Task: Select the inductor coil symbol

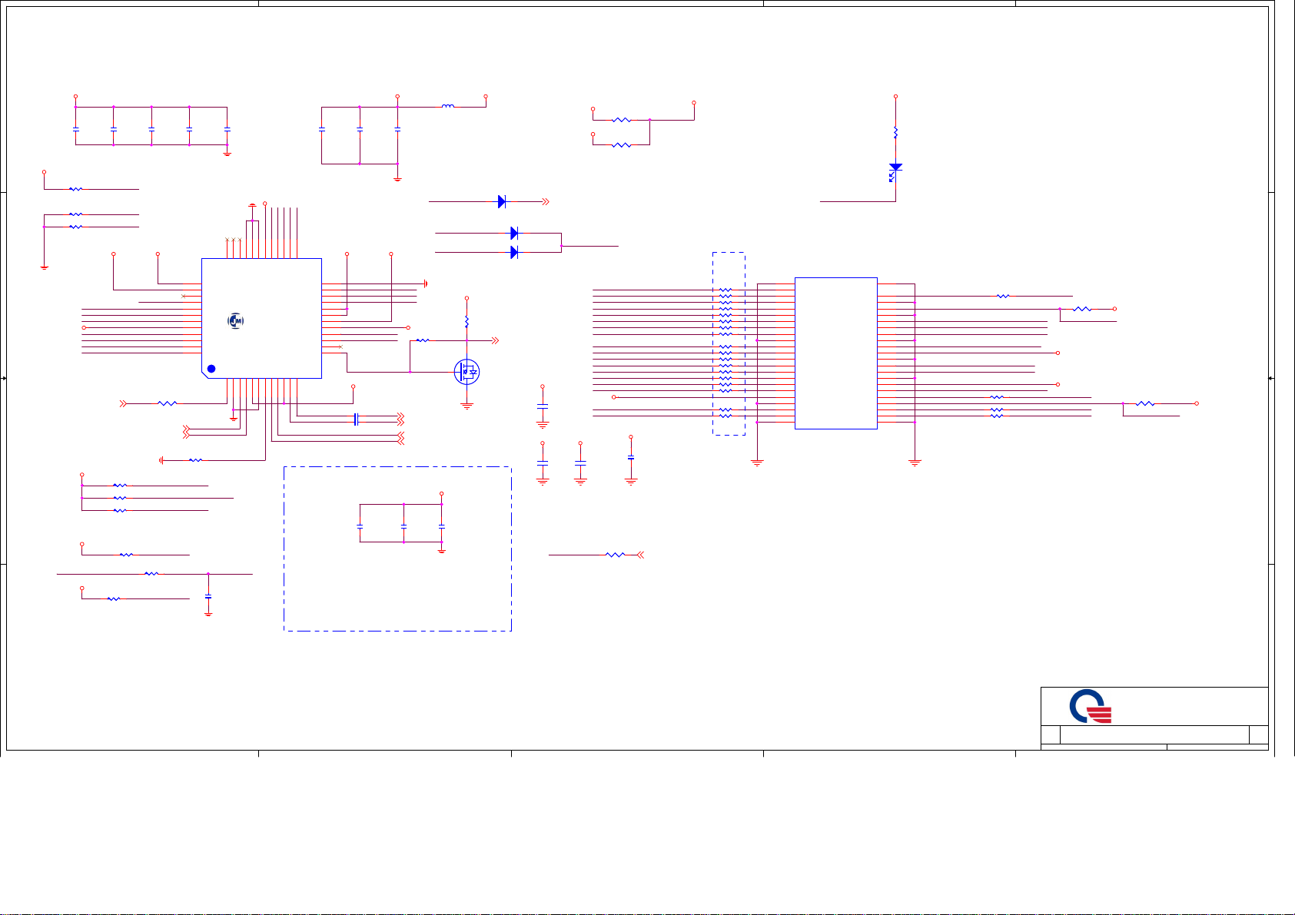Action: pos(448,106)
